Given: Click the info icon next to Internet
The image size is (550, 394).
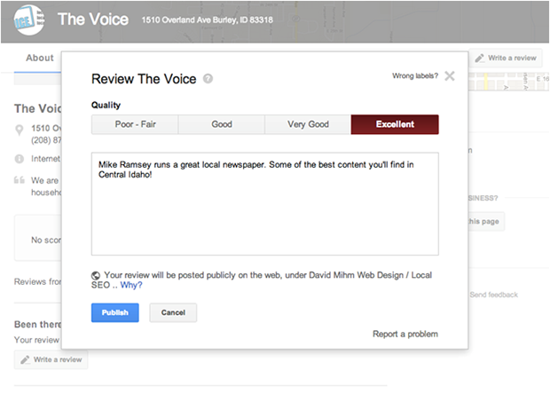Looking at the screenshot, I should (20, 159).
